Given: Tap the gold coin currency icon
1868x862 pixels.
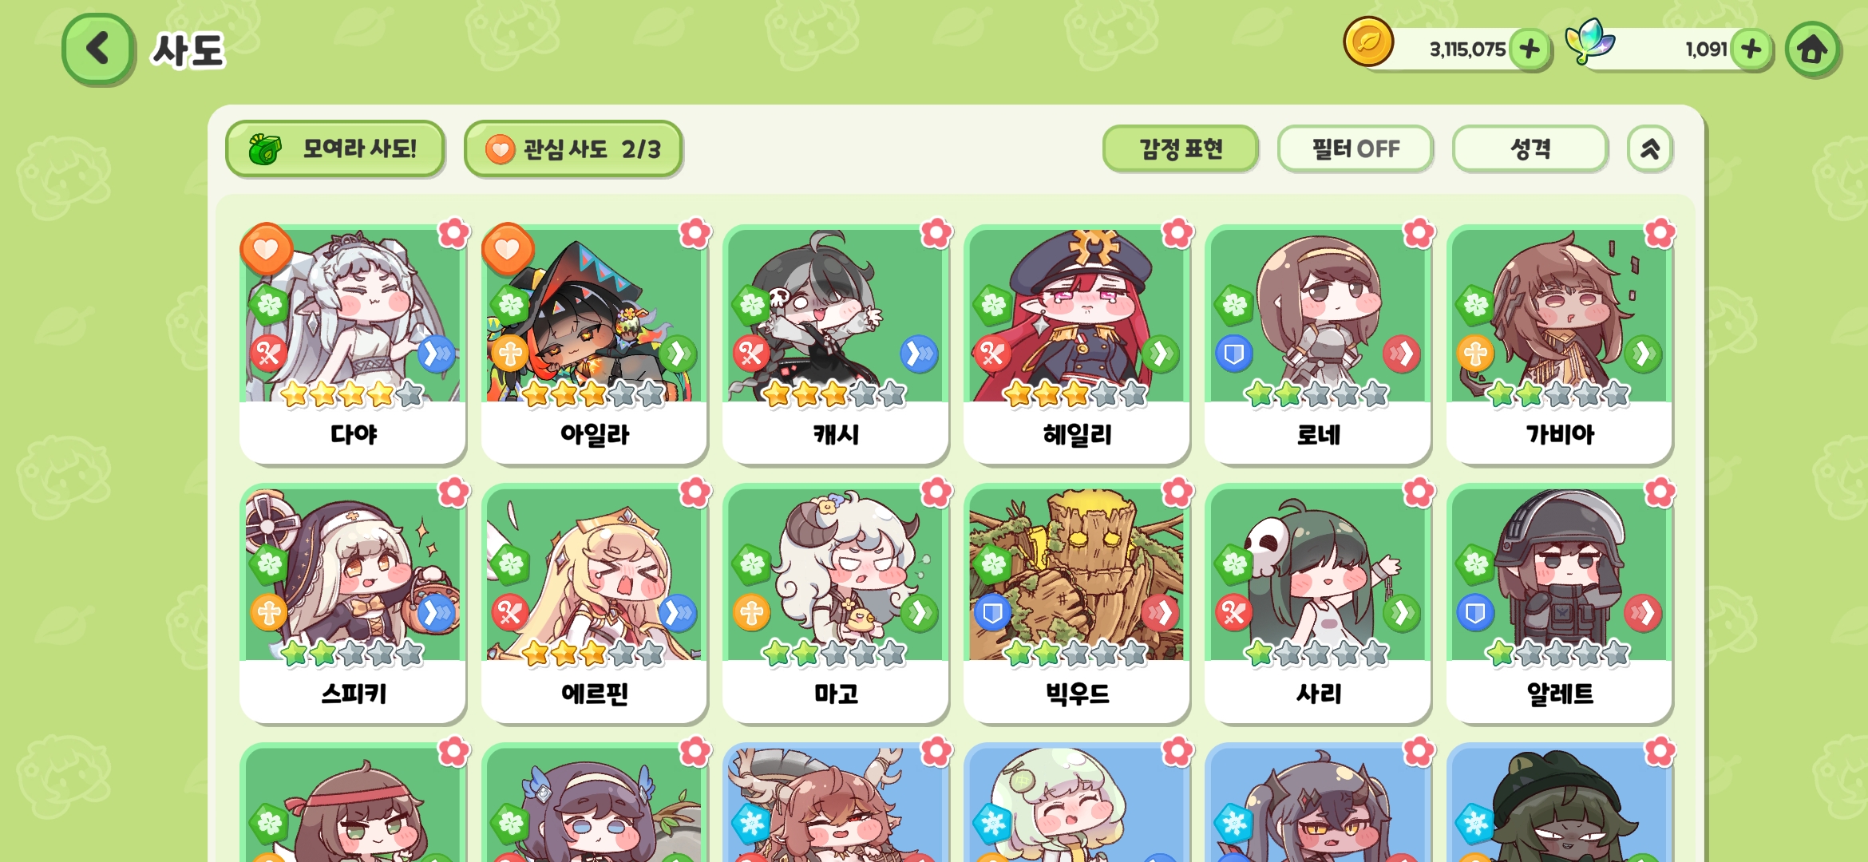Looking at the screenshot, I should tap(1368, 42).
